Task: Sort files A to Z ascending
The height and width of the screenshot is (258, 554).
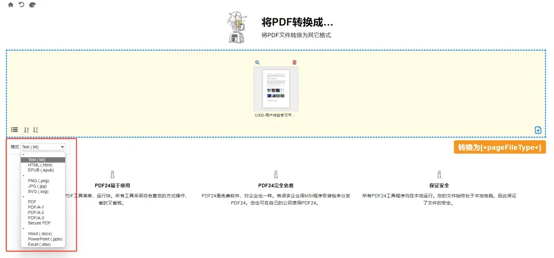Action: point(26,130)
